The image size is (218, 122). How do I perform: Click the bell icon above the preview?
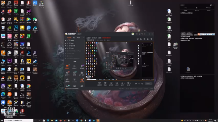pos(148,39)
